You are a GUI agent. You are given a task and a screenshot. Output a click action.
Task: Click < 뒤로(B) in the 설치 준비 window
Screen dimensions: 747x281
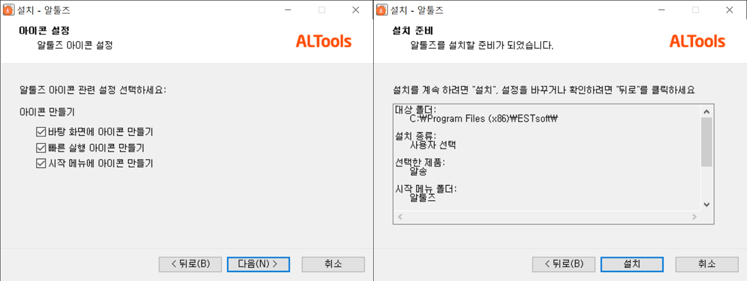point(563,264)
